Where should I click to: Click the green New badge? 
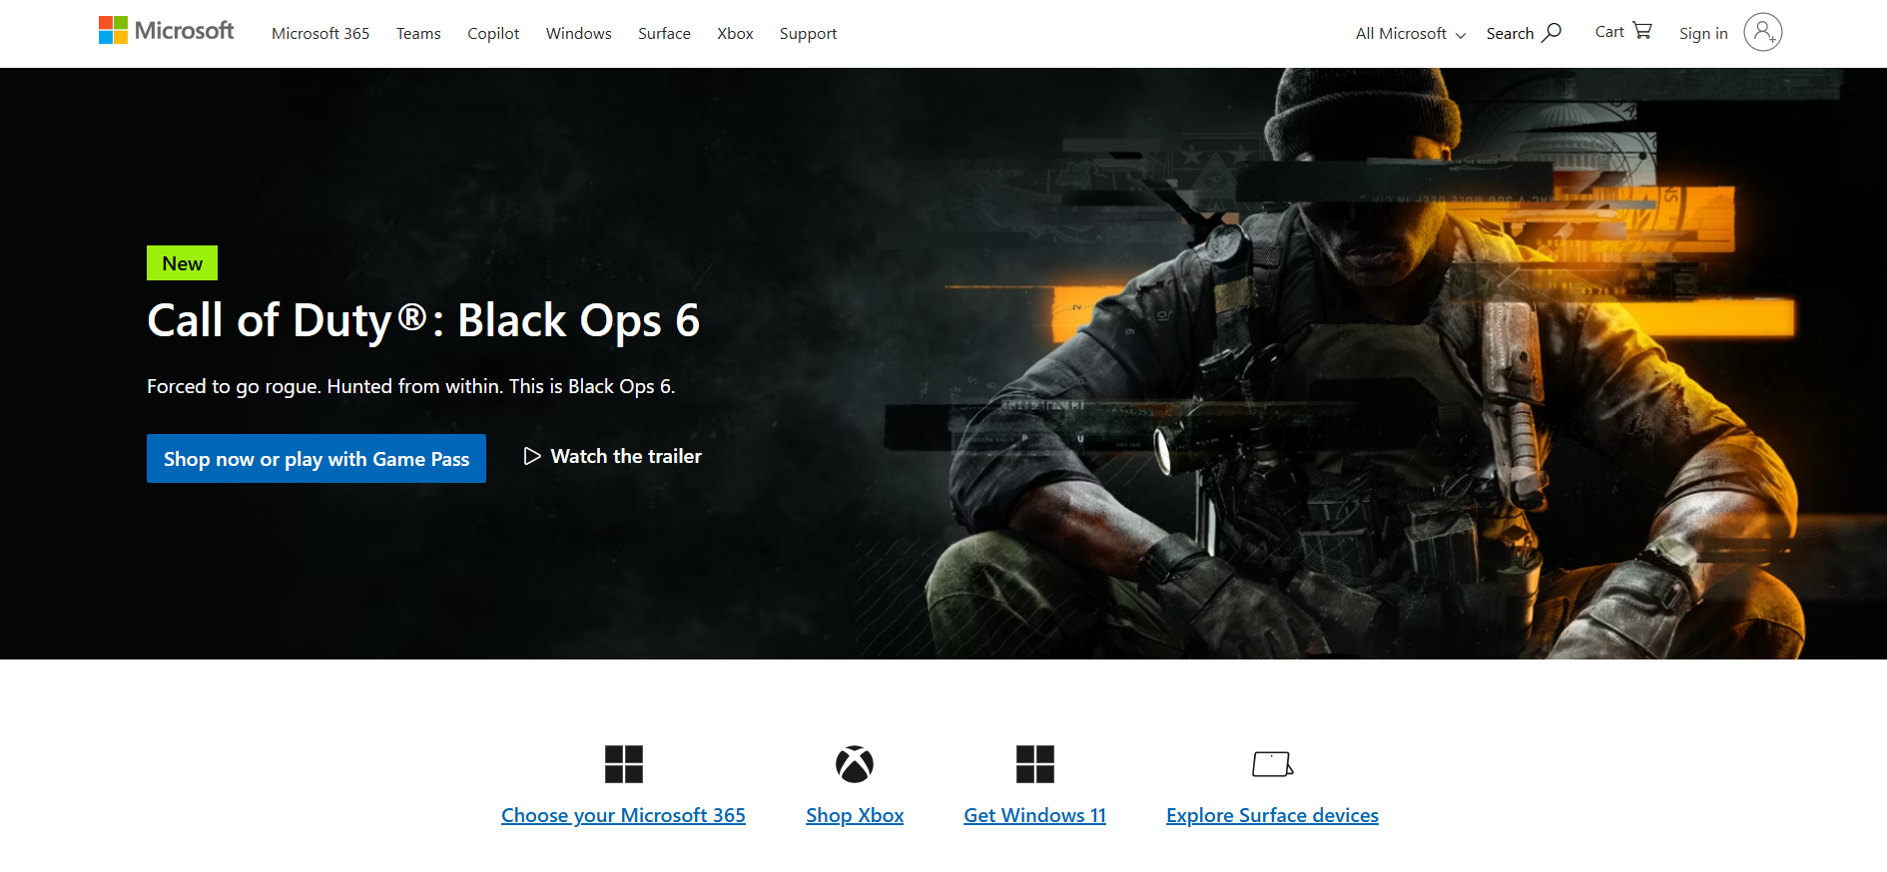[182, 263]
